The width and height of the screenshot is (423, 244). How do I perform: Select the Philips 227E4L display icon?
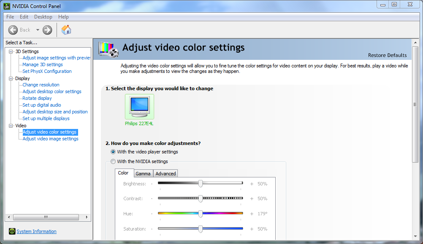139,107
